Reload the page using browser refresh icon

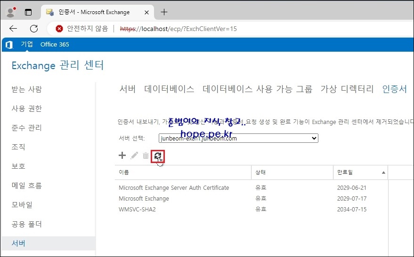coord(34,29)
